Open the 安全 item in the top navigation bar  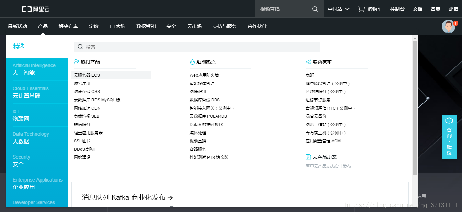pos(171,26)
